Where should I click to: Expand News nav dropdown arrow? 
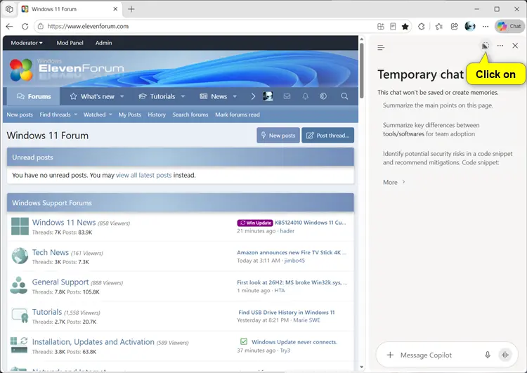pyautogui.click(x=235, y=96)
